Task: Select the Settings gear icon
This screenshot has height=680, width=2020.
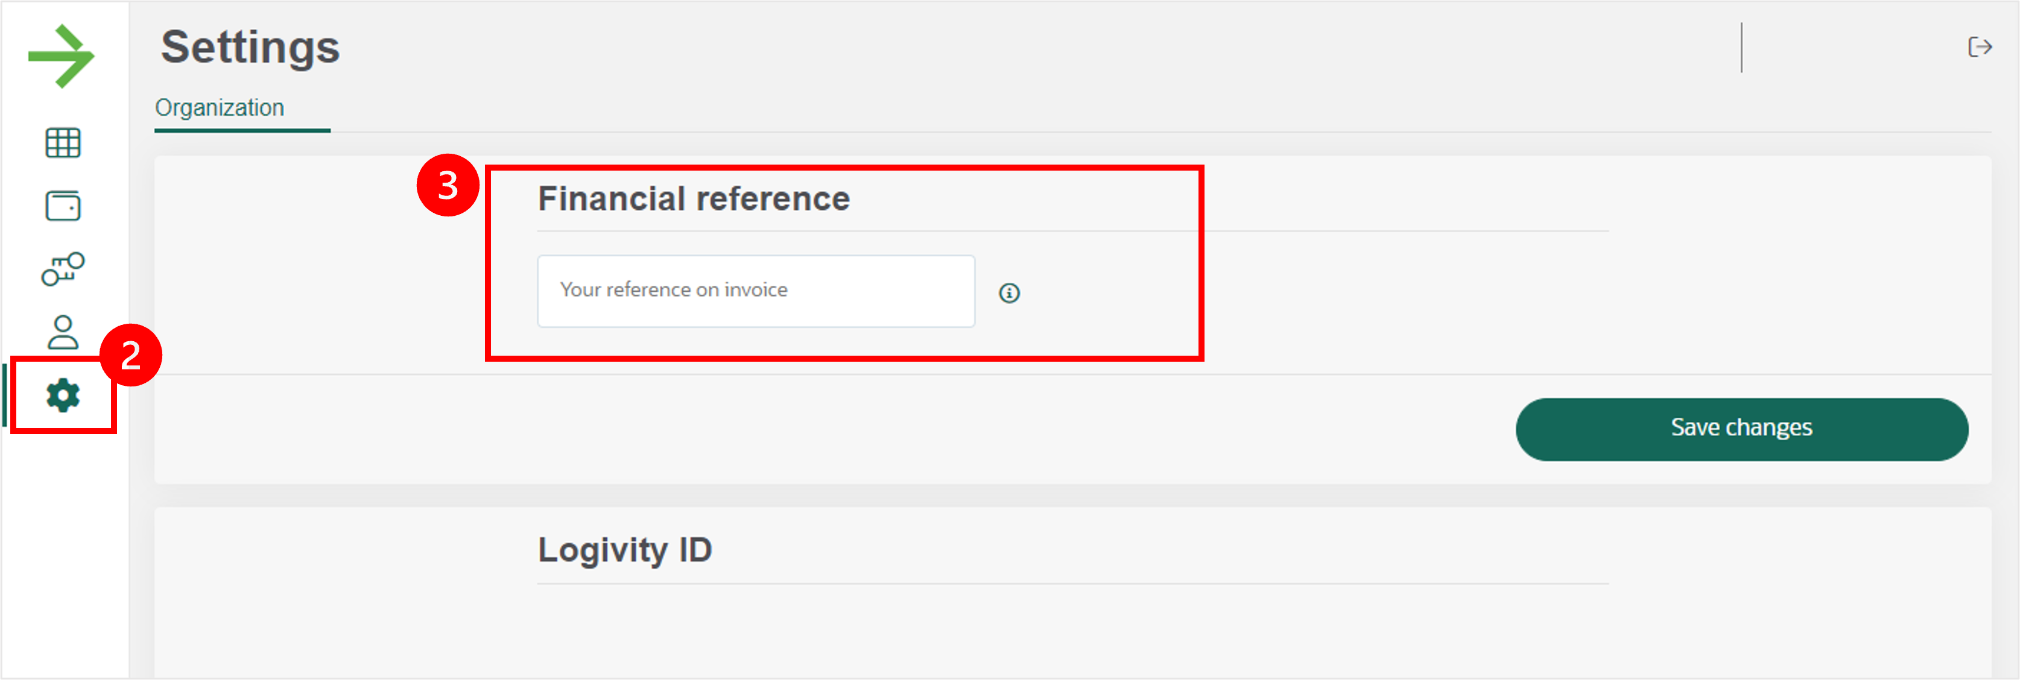Action: (63, 395)
